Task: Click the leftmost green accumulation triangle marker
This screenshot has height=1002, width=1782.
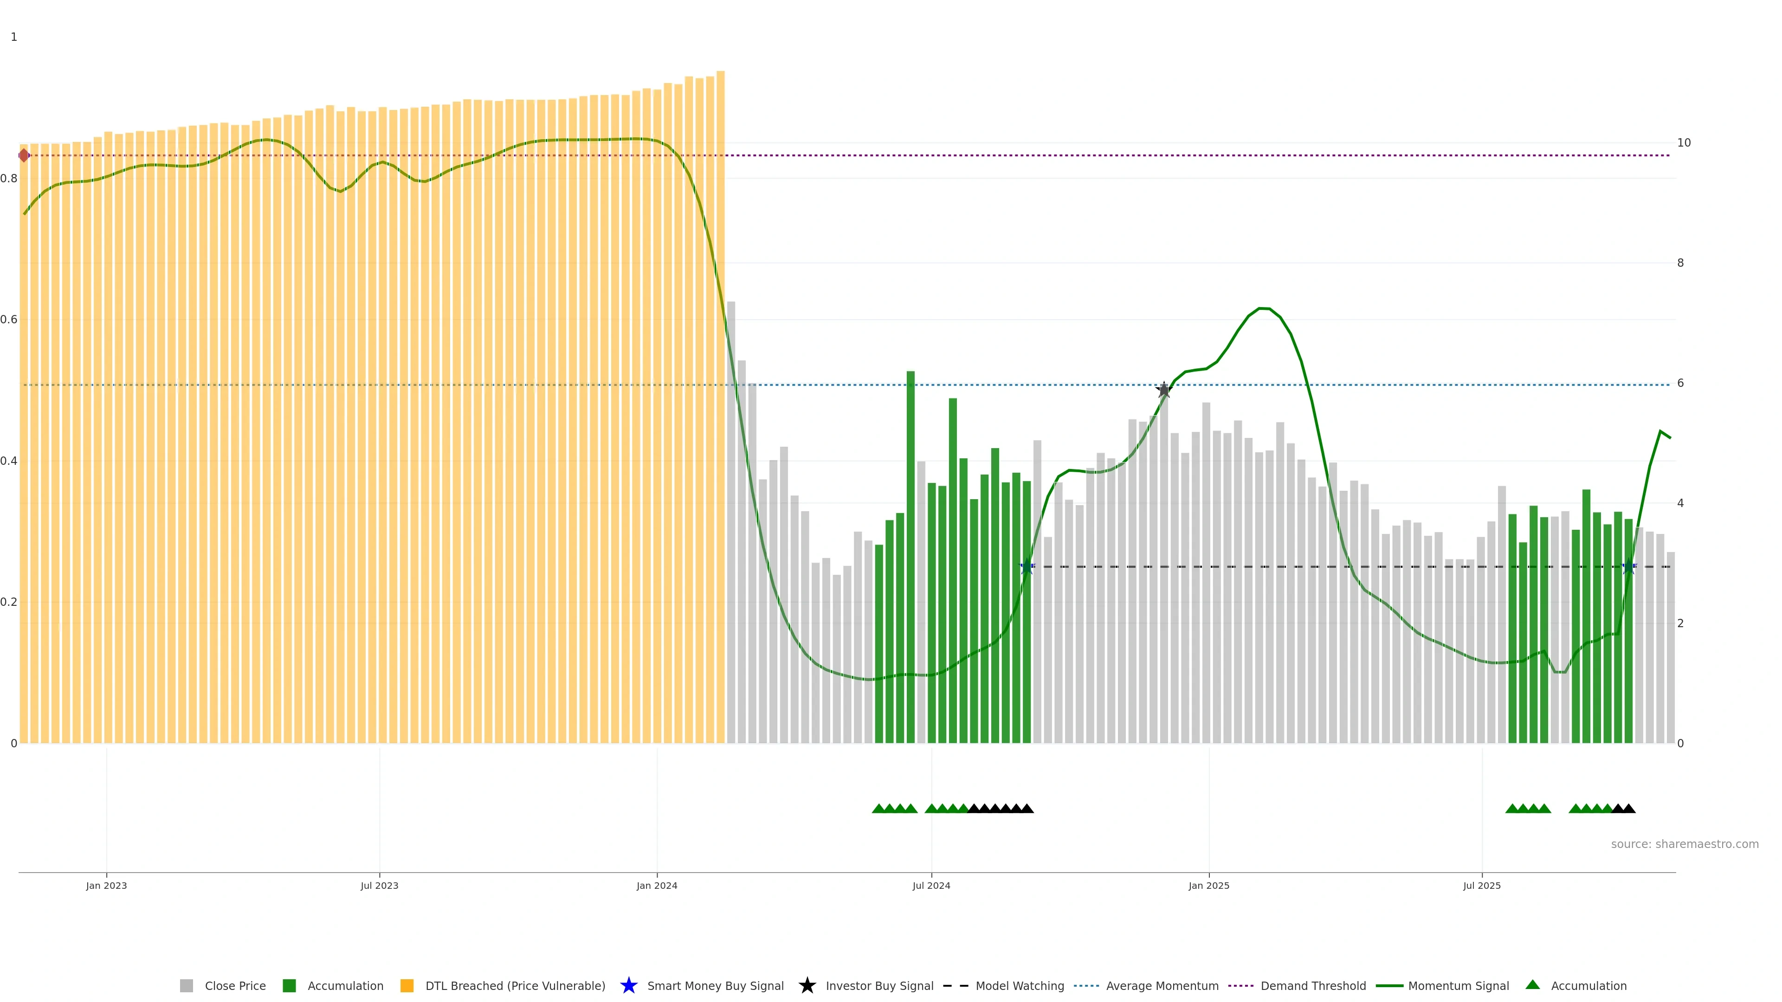Action: (x=878, y=809)
